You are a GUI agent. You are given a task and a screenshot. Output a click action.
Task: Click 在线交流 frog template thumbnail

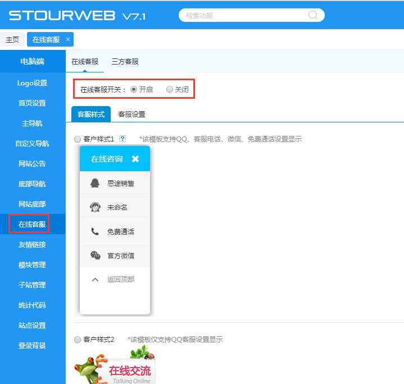(115, 366)
